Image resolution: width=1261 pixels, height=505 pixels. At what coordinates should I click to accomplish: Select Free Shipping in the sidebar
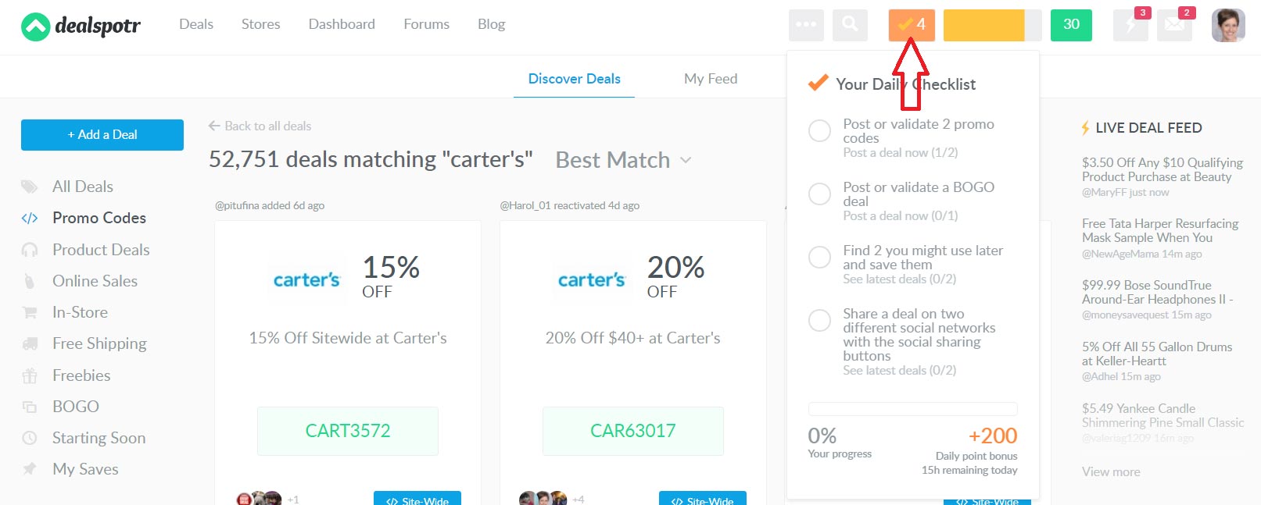(x=99, y=343)
